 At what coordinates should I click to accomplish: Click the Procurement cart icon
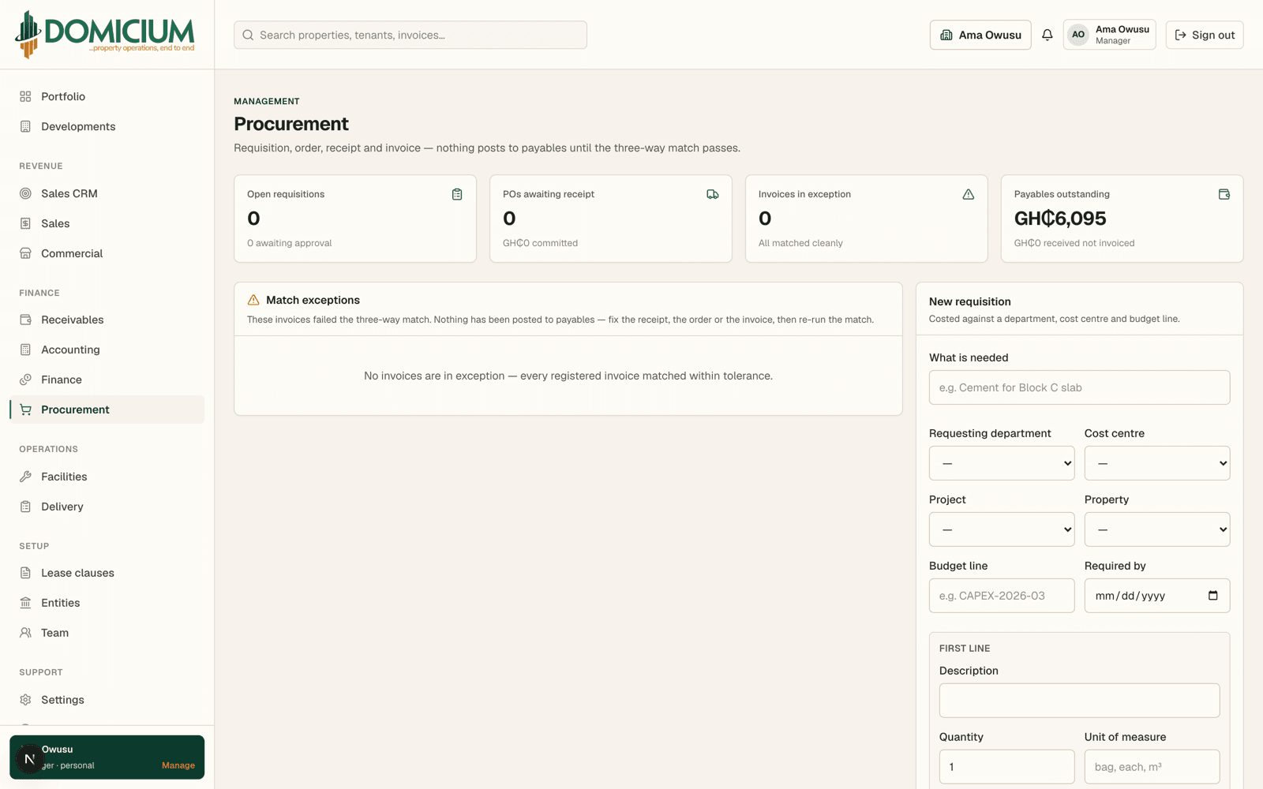[25, 409]
